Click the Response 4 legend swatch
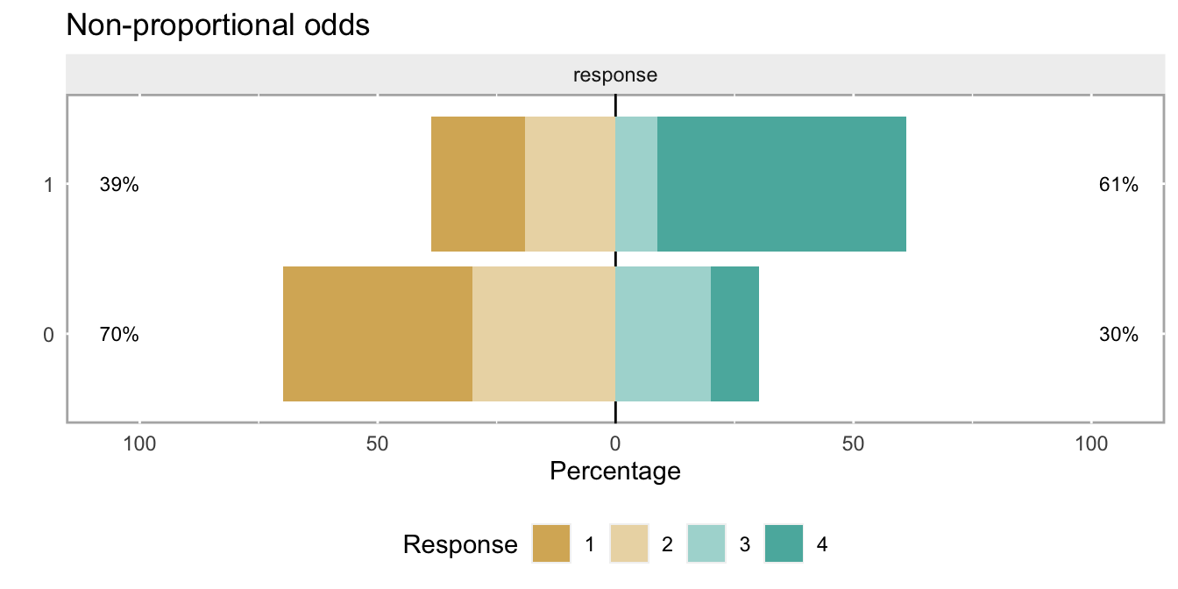Image resolution: width=1178 pixels, height=589 pixels. click(x=784, y=544)
